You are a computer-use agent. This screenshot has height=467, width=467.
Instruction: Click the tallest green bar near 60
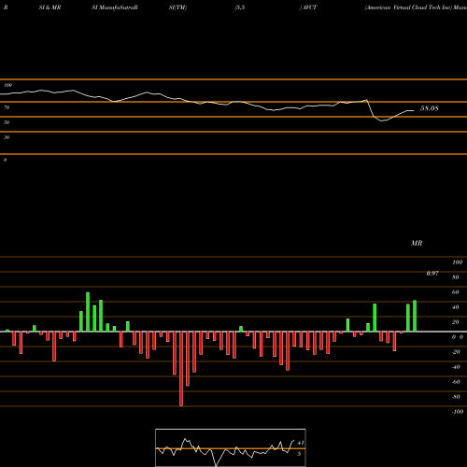tap(88, 312)
